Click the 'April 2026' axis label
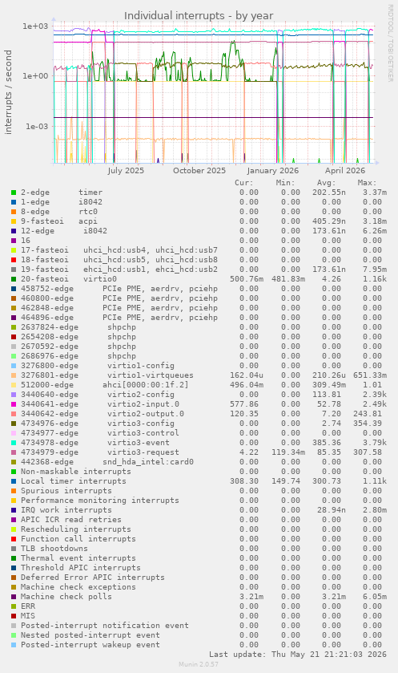The height and width of the screenshot is (673, 398). 345,170
